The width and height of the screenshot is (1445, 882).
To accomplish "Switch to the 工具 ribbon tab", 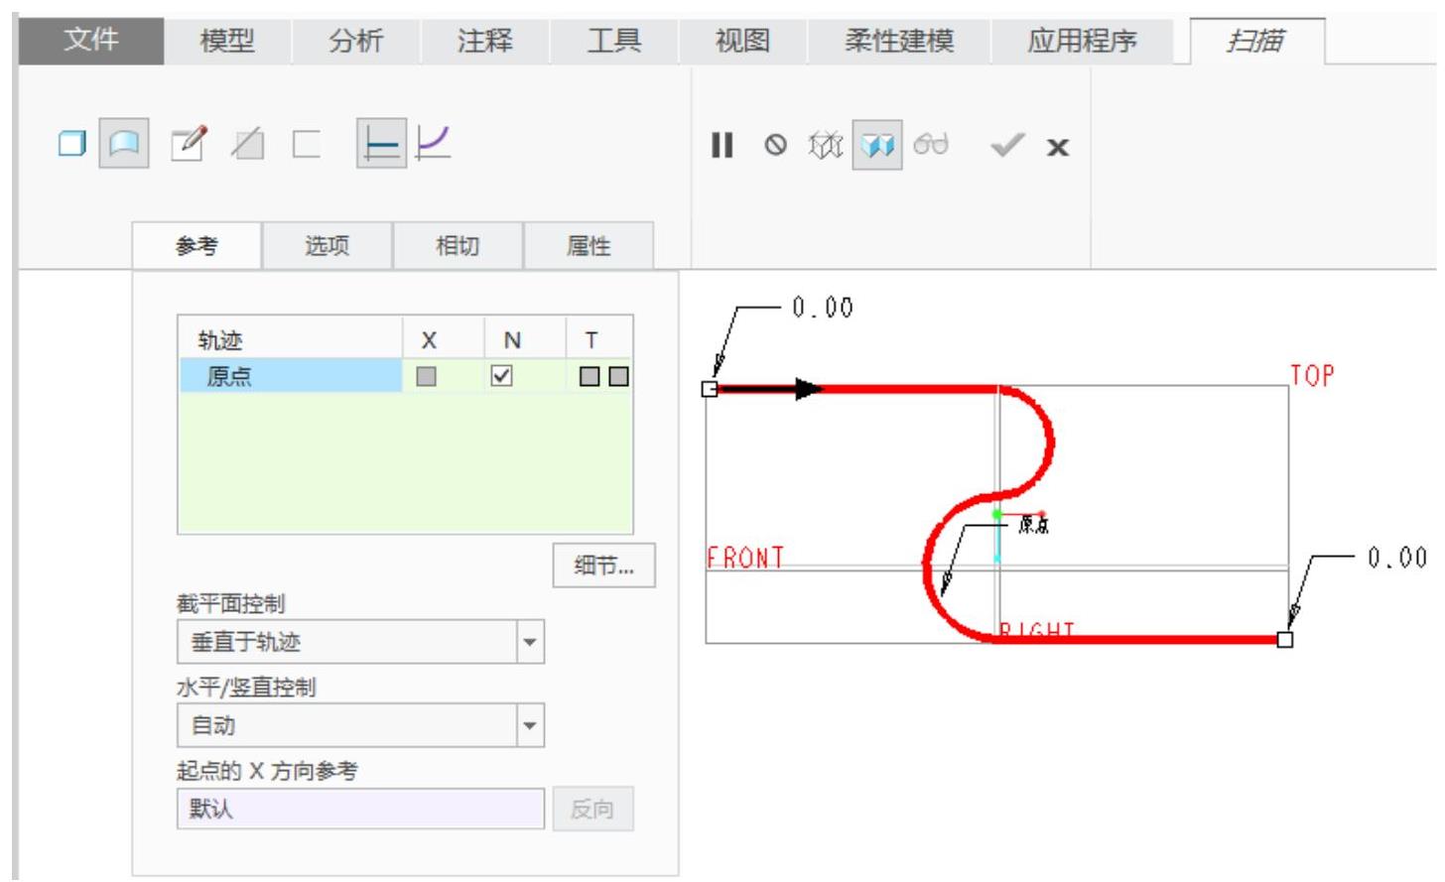I will point(614,41).
